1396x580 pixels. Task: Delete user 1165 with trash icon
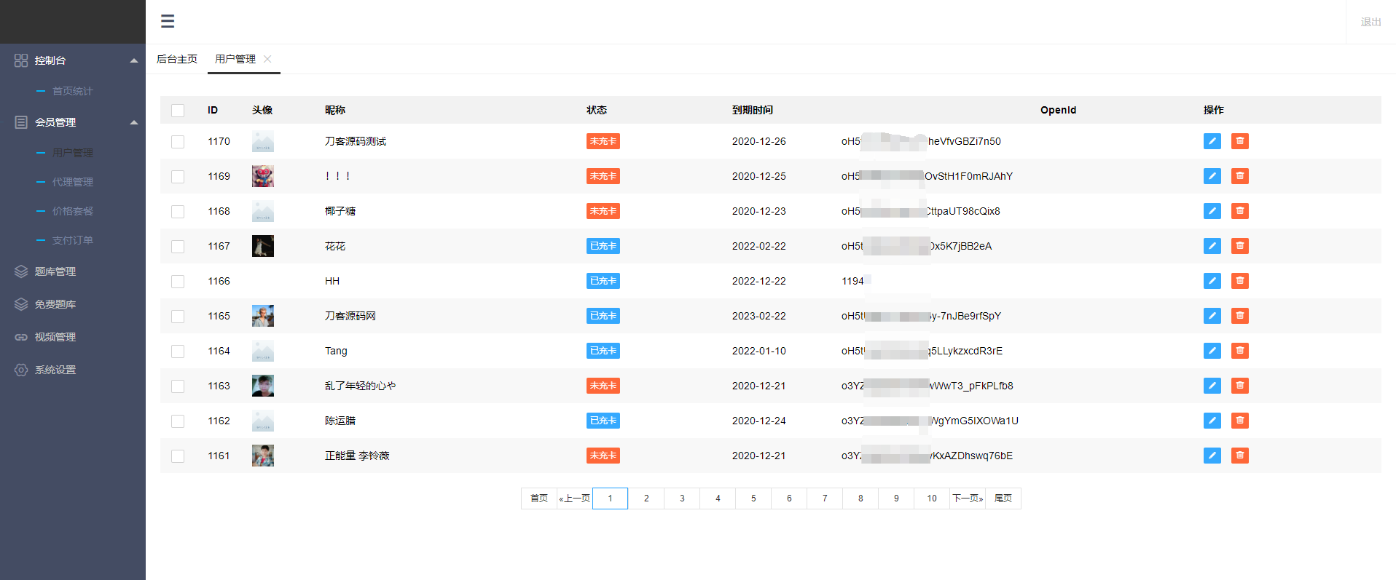pyautogui.click(x=1240, y=316)
